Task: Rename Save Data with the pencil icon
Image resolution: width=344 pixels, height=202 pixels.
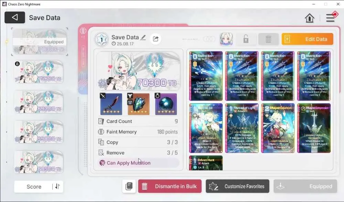Action: [143, 37]
